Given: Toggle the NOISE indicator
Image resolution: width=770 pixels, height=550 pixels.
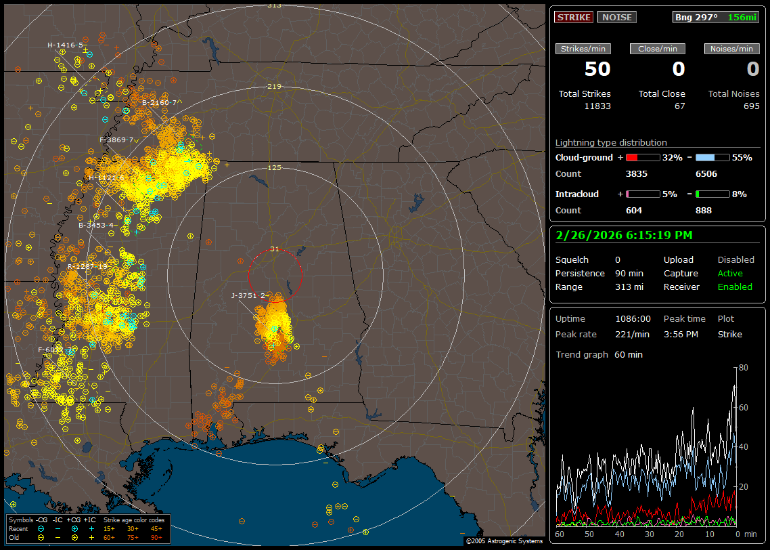Looking at the screenshot, I should 616,17.
